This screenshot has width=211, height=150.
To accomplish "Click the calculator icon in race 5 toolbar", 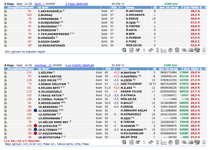I will (x=177, y=50).
